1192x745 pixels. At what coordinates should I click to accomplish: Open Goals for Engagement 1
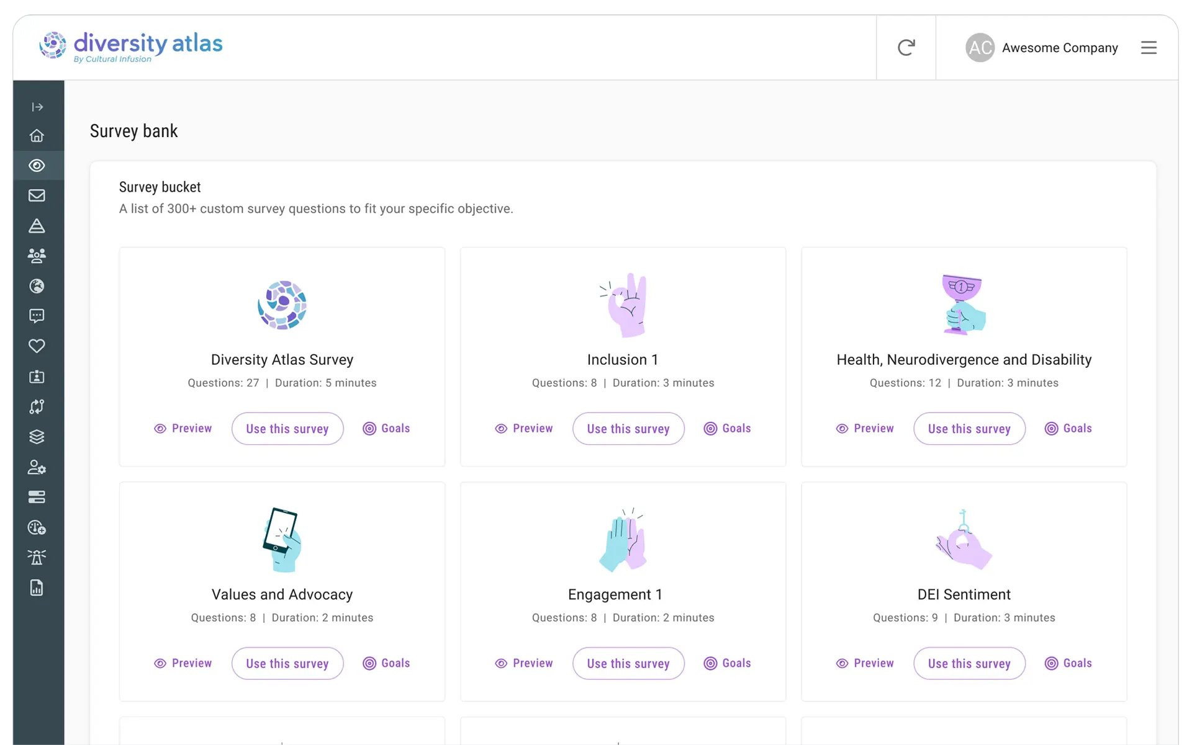727,663
